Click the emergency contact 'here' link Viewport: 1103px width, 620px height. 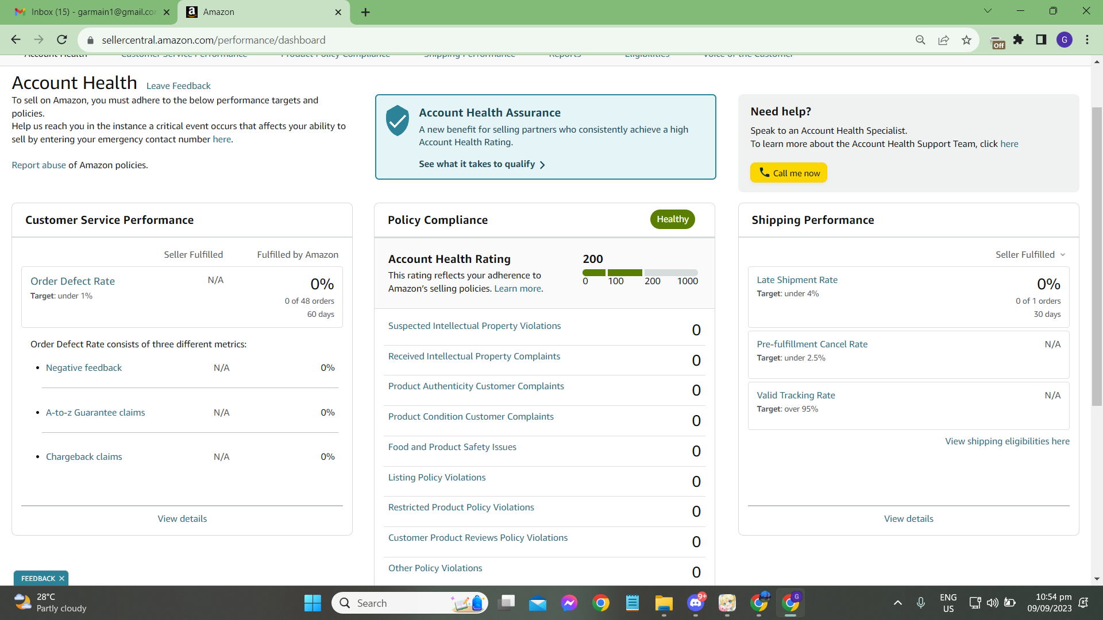[222, 139]
